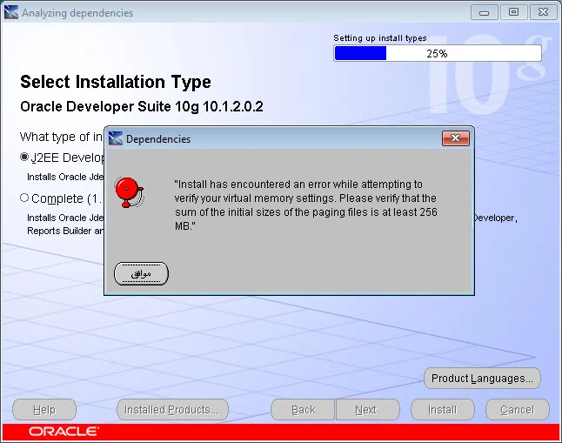Click the Help button
Viewport: 562px width, 443px height.
click(44, 409)
